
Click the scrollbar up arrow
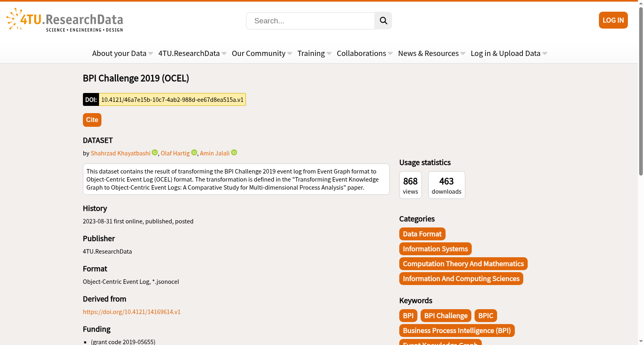pyautogui.click(x=641, y=3)
